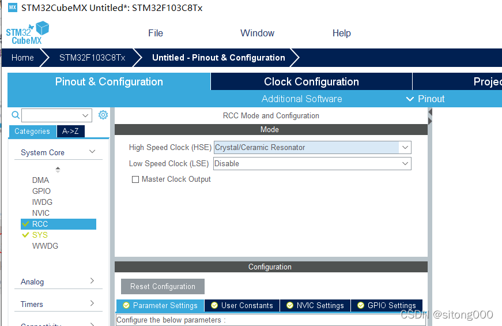Select SYS in the System Core list
The height and width of the screenshot is (326, 502).
point(40,235)
